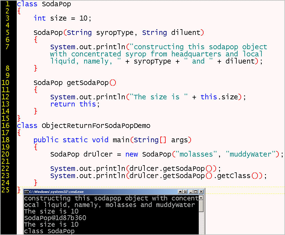Open the cmd.exe system menu icon

point(26,192)
